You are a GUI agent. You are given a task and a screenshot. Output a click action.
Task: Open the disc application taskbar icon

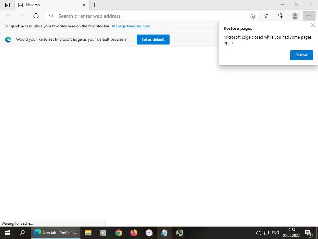149,233
